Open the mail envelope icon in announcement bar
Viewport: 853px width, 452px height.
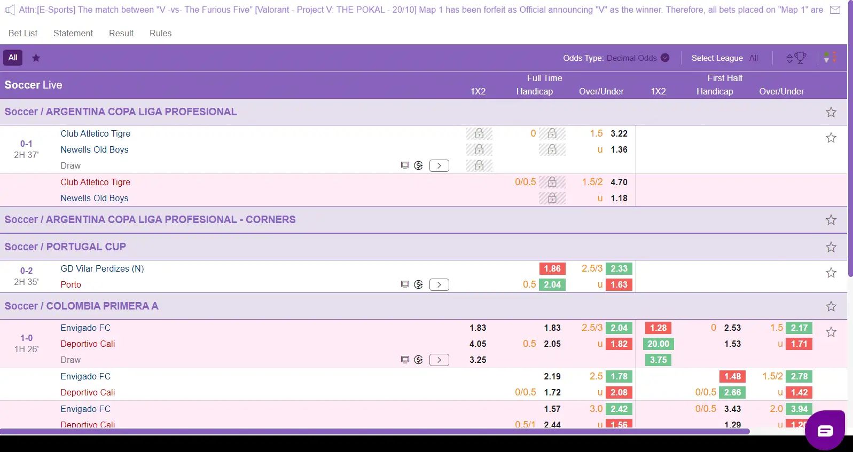(x=835, y=10)
